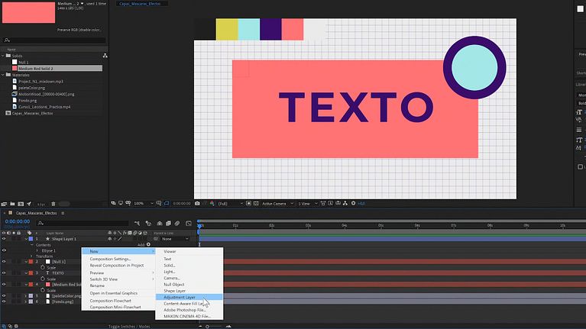
Task: Collapse the Solids folder in Project panel
Action: [x=3, y=56]
